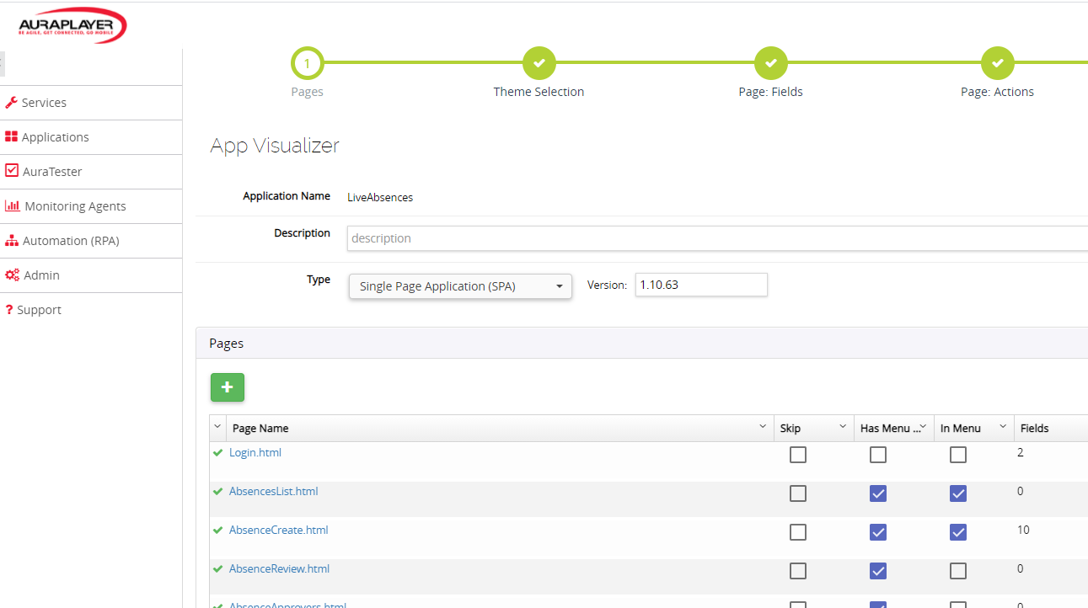Click the green add page plus button

(228, 387)
